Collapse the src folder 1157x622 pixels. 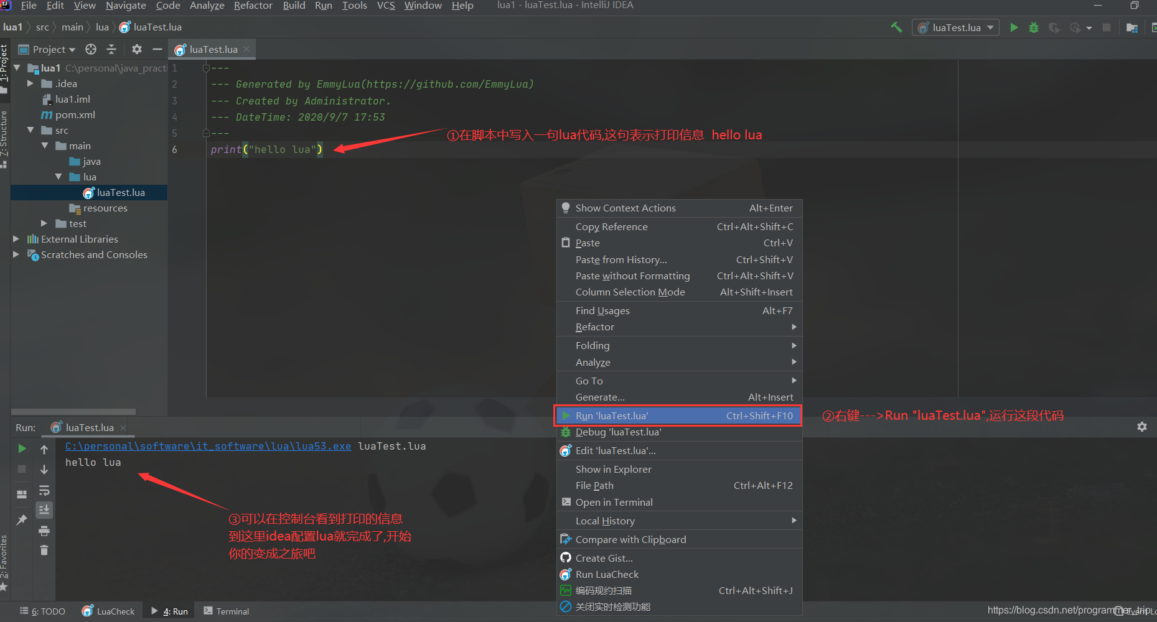(x=30, y=130)
